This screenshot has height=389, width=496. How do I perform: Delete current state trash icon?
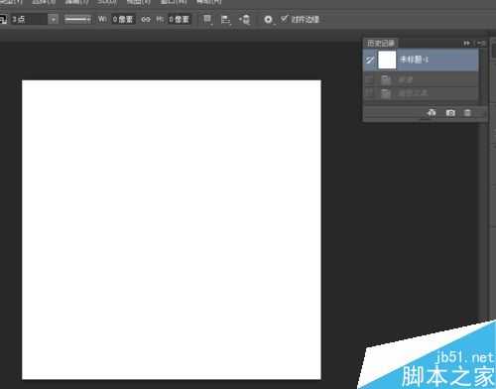pyautogui.click(x=467, y=113)
